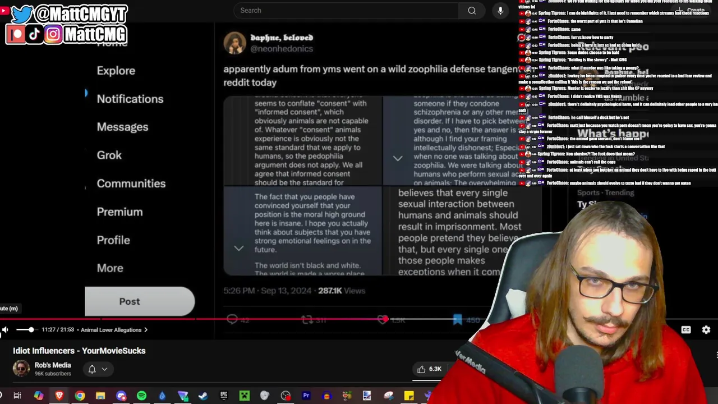Launch Minecraft from the taskbar

pyautogui.click(x=245, y=396)
